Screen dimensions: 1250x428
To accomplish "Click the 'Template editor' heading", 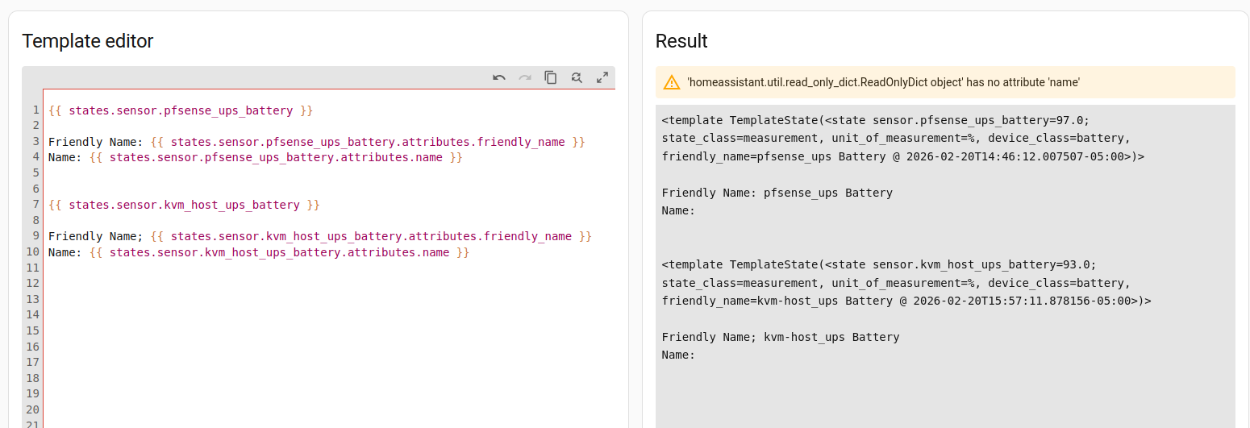I will (88, 41).
